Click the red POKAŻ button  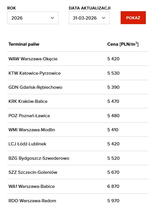pyautogui.click(x=133, y=18)
